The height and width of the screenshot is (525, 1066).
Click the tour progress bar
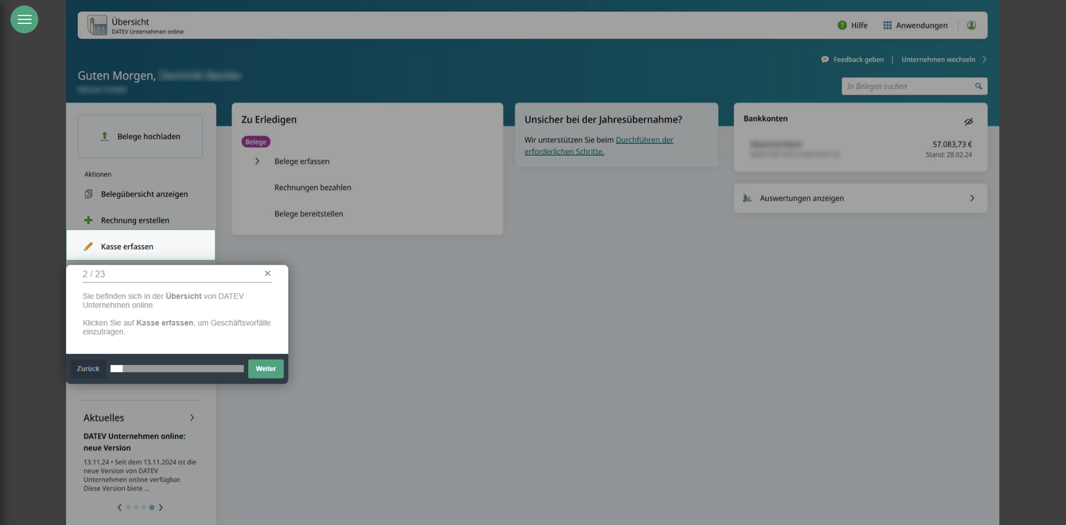[176, 369]
